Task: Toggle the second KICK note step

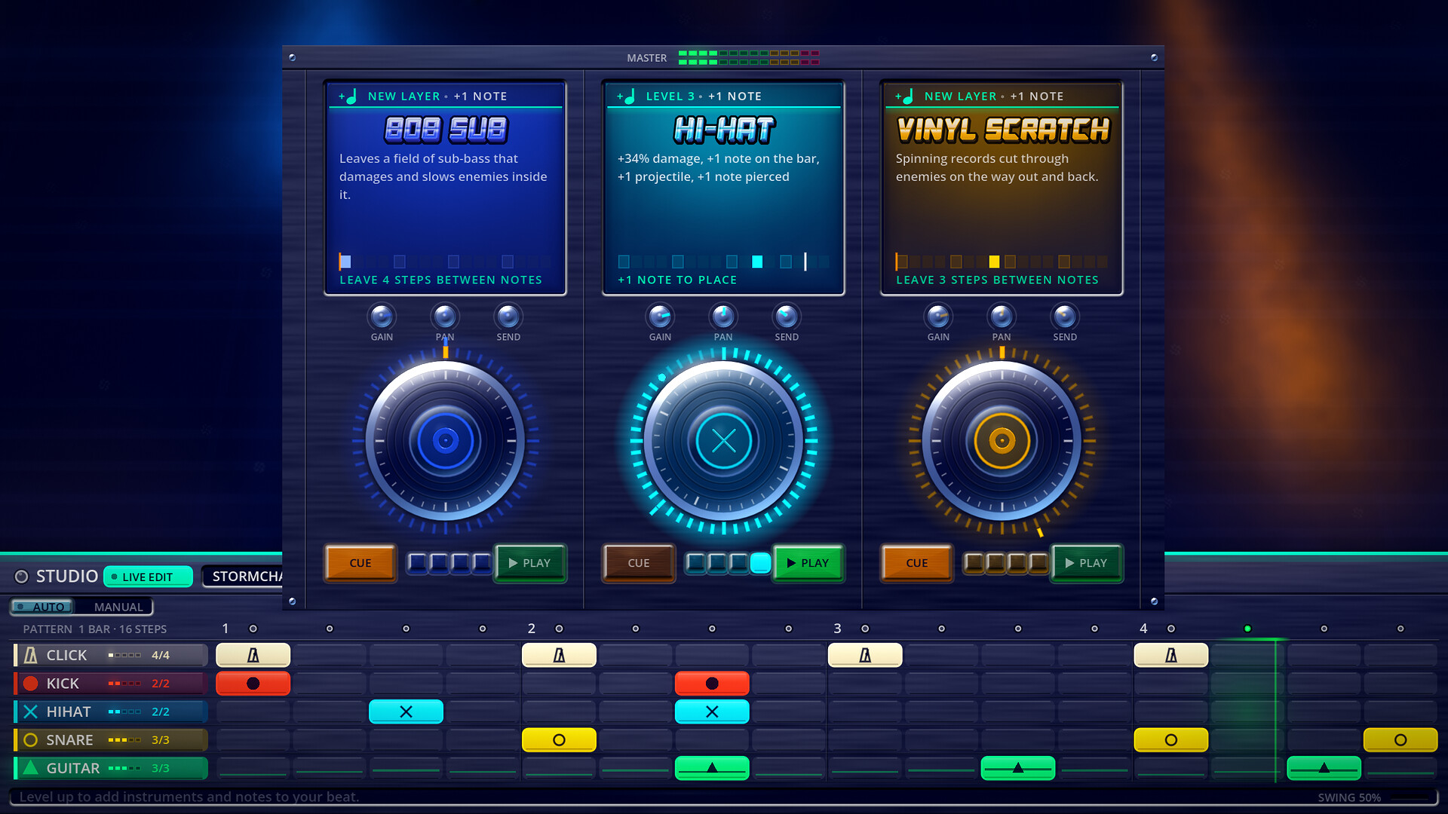Action: (x=712, y=684)
